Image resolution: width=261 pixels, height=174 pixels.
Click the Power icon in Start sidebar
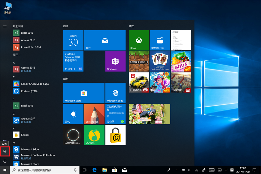click(5, 161)
